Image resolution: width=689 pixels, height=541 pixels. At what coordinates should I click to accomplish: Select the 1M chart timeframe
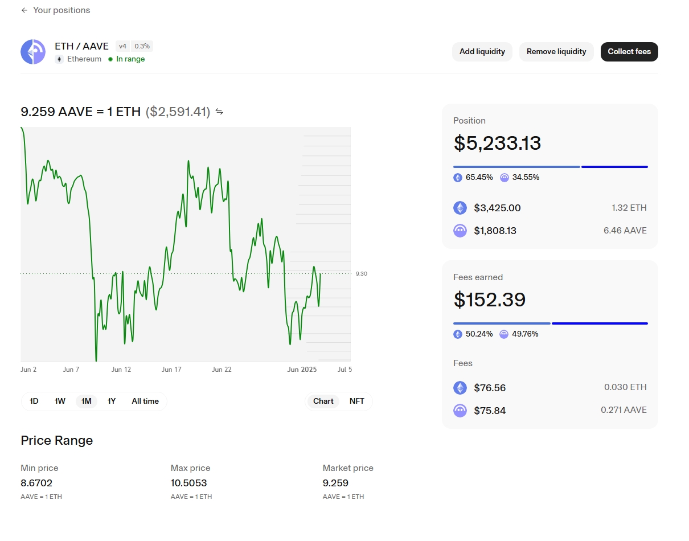(x=87, y=401)
